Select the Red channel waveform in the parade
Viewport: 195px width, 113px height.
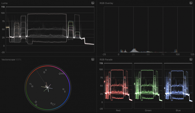tap(118, 85)
